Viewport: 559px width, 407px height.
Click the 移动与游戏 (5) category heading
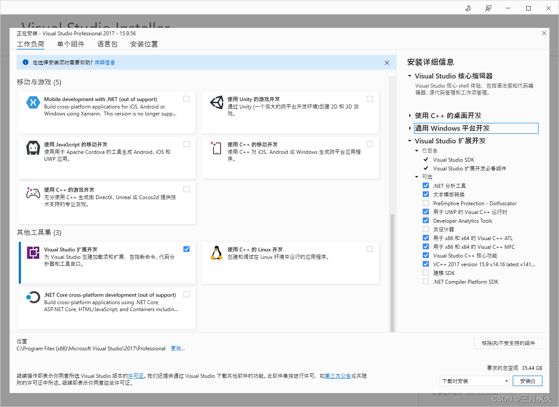tap(39, 82)
